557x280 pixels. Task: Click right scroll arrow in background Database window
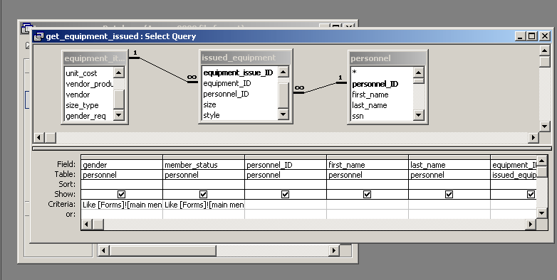point(333,251)
